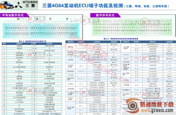The width and height of the screenshot is (176, 115).
Task: Select the purple 数字序号形式 banner
Action: (105, 15)
